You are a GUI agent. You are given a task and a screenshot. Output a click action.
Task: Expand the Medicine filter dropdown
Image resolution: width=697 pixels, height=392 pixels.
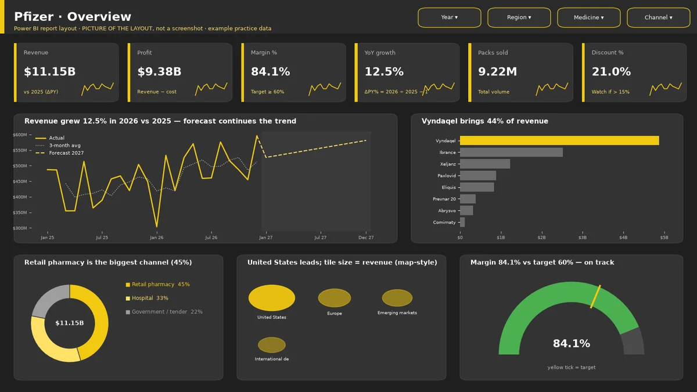coord(589,17)
